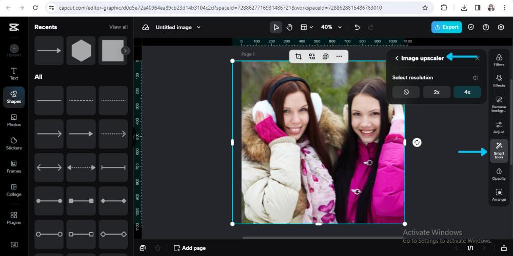Image resolution: width=513 pixels, height=256 pixels.
Task: Open the Adjust panel
Action: [x=499, y=127]
